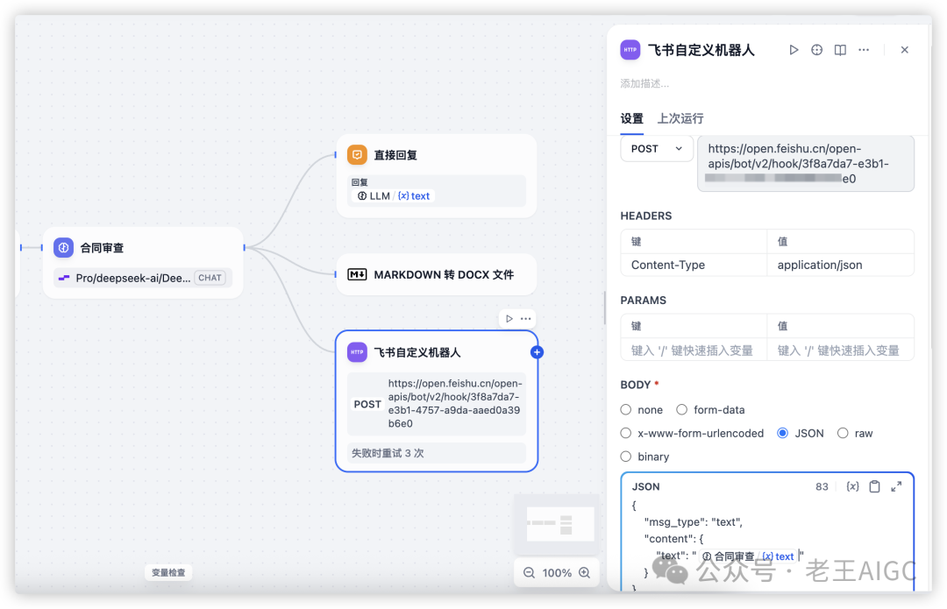Click the blue plus on 飞书自定义机器人 node
The height and width of the screenshot is (609, 947).
pyautogui.click(x=537, y=351)
